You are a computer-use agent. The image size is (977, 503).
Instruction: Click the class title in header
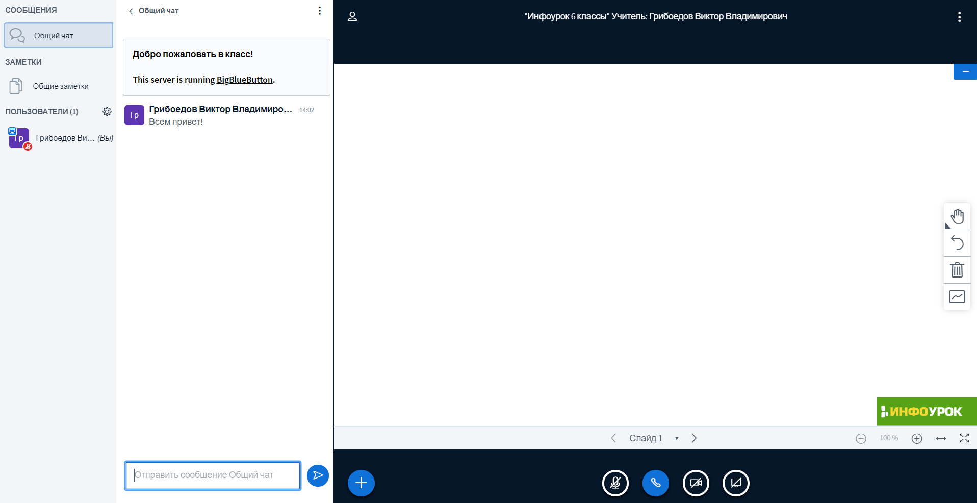[656, 16]
